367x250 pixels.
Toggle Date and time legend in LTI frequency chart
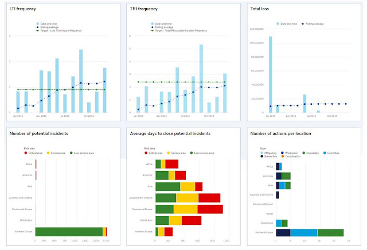pos(46,23)
